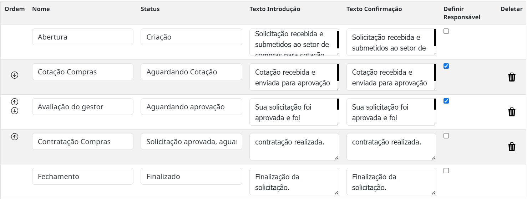This screenshot has width=527, height=200.
Task: Move Avaliação do gestor row down
Action: coord(15,111)
